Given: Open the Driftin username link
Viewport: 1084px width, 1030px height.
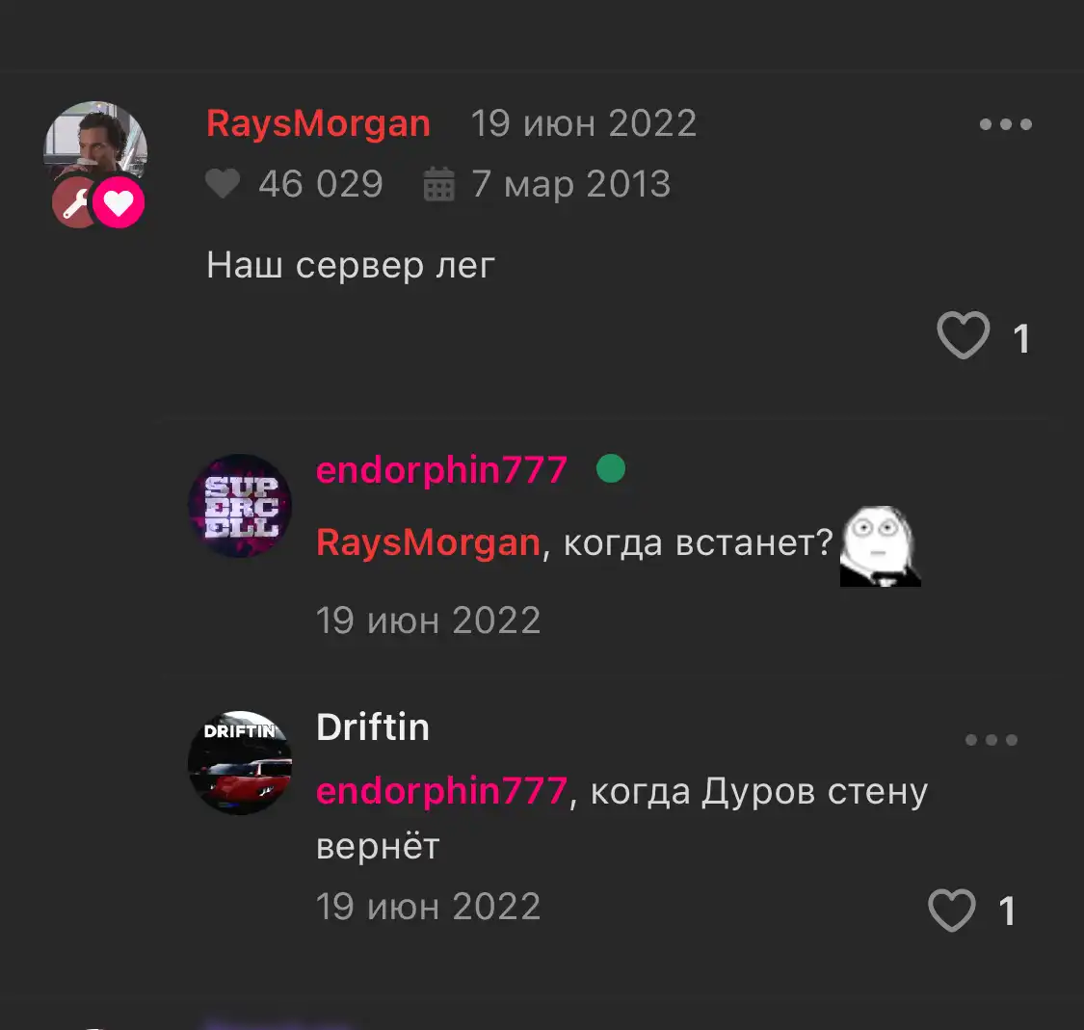Looking at the screenshot, I should (x=373, y=727).
